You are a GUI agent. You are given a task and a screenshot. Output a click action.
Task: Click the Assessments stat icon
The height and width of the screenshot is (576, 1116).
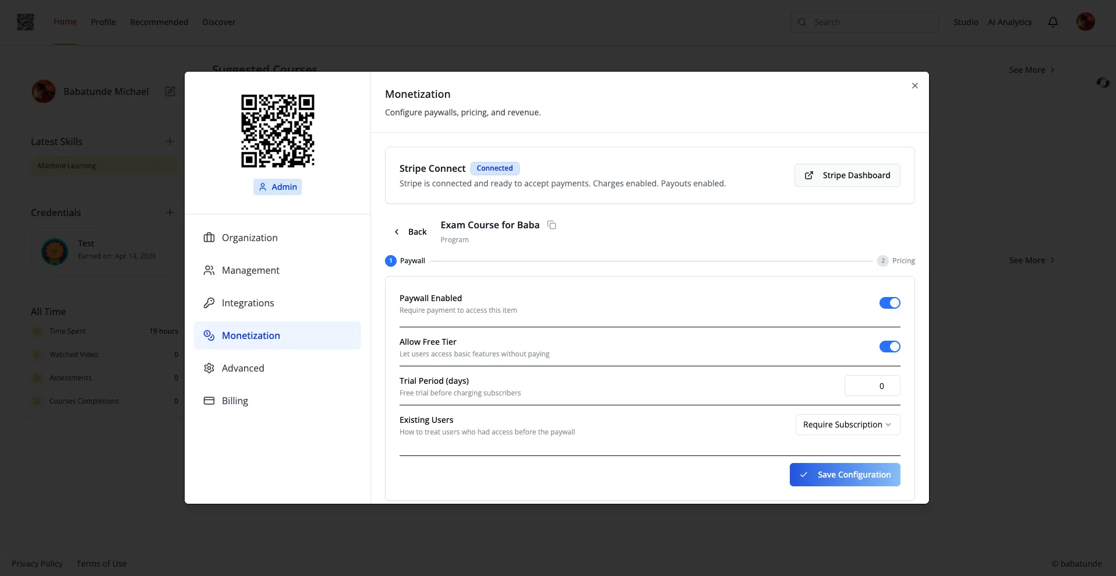point(37,378)
